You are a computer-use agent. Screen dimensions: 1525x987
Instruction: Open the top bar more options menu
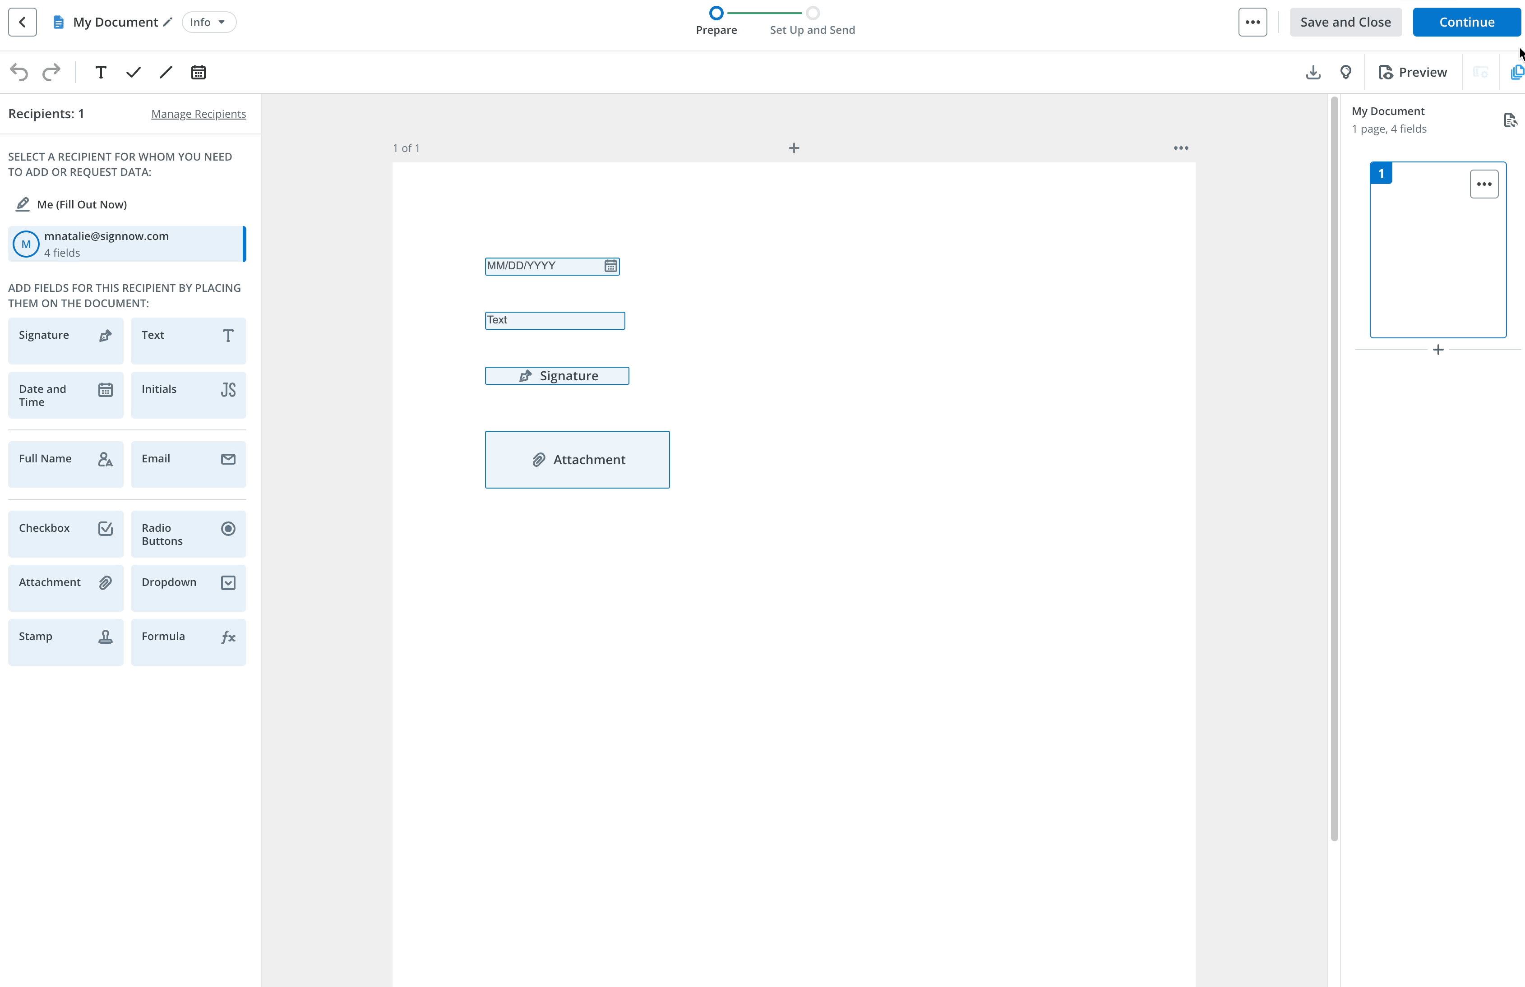pyautogui.click(x=1252, y=23)
